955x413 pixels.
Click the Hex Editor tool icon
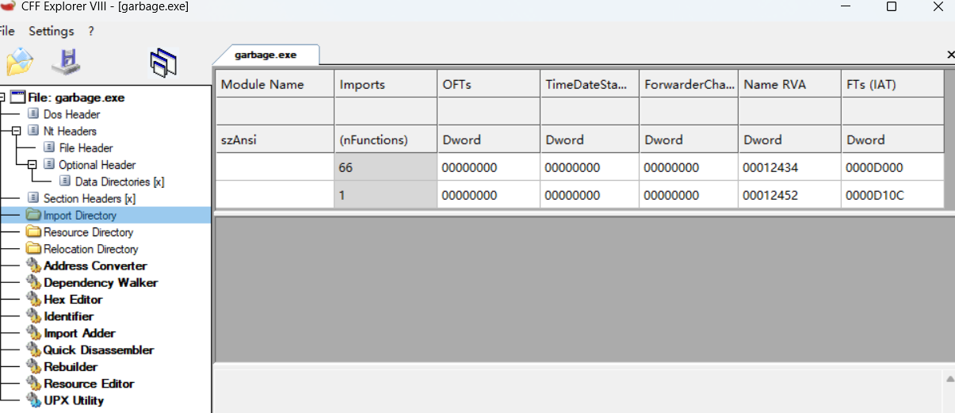(33, 299)
